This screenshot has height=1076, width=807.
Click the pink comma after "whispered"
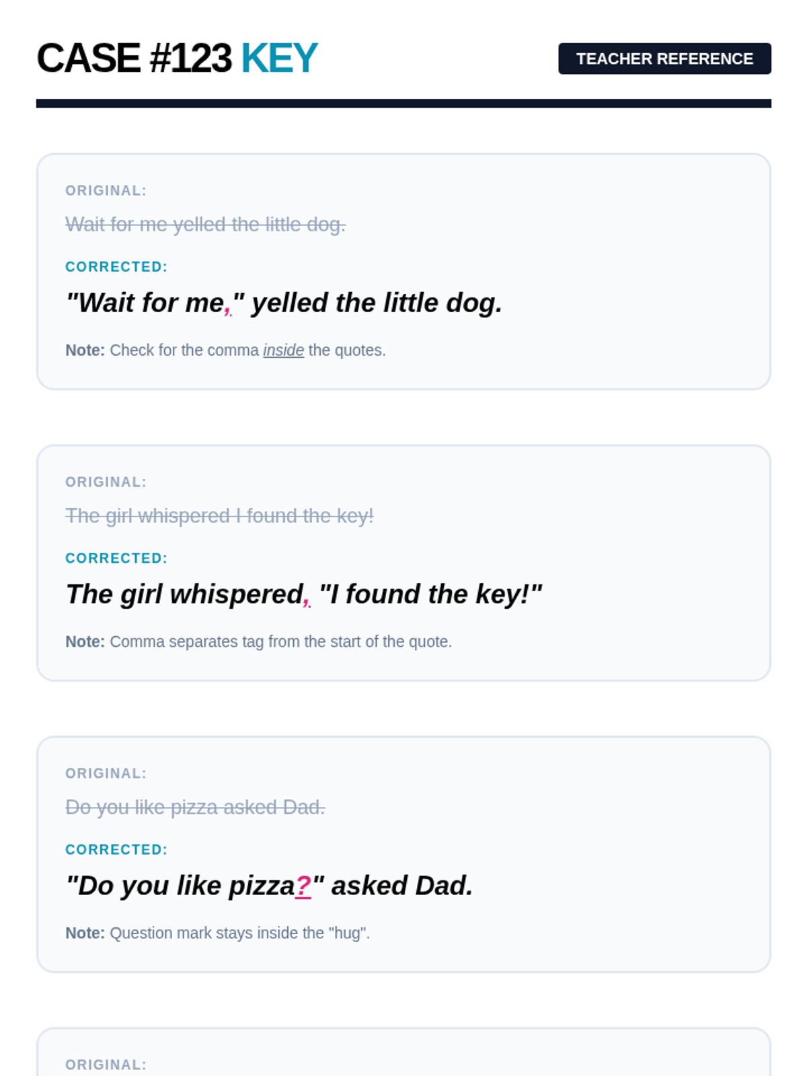point(307,599)
